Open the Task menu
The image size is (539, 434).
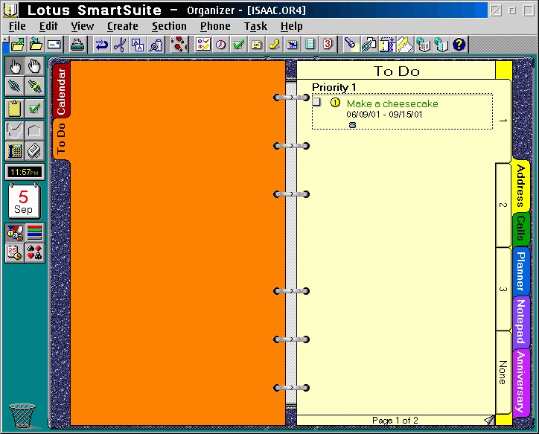point(255,27)
